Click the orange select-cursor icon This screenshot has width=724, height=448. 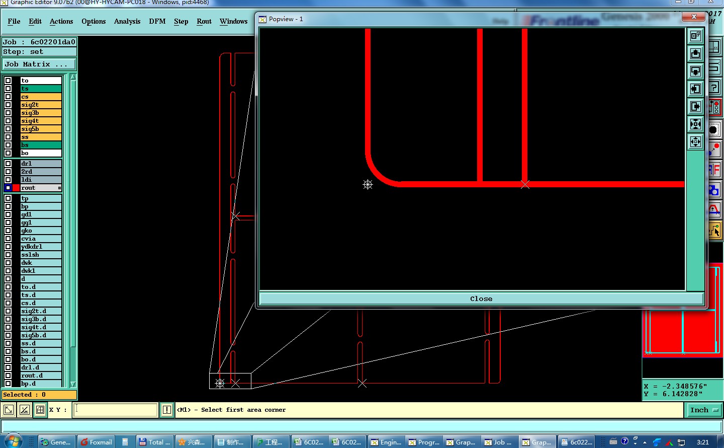point(714,231)
